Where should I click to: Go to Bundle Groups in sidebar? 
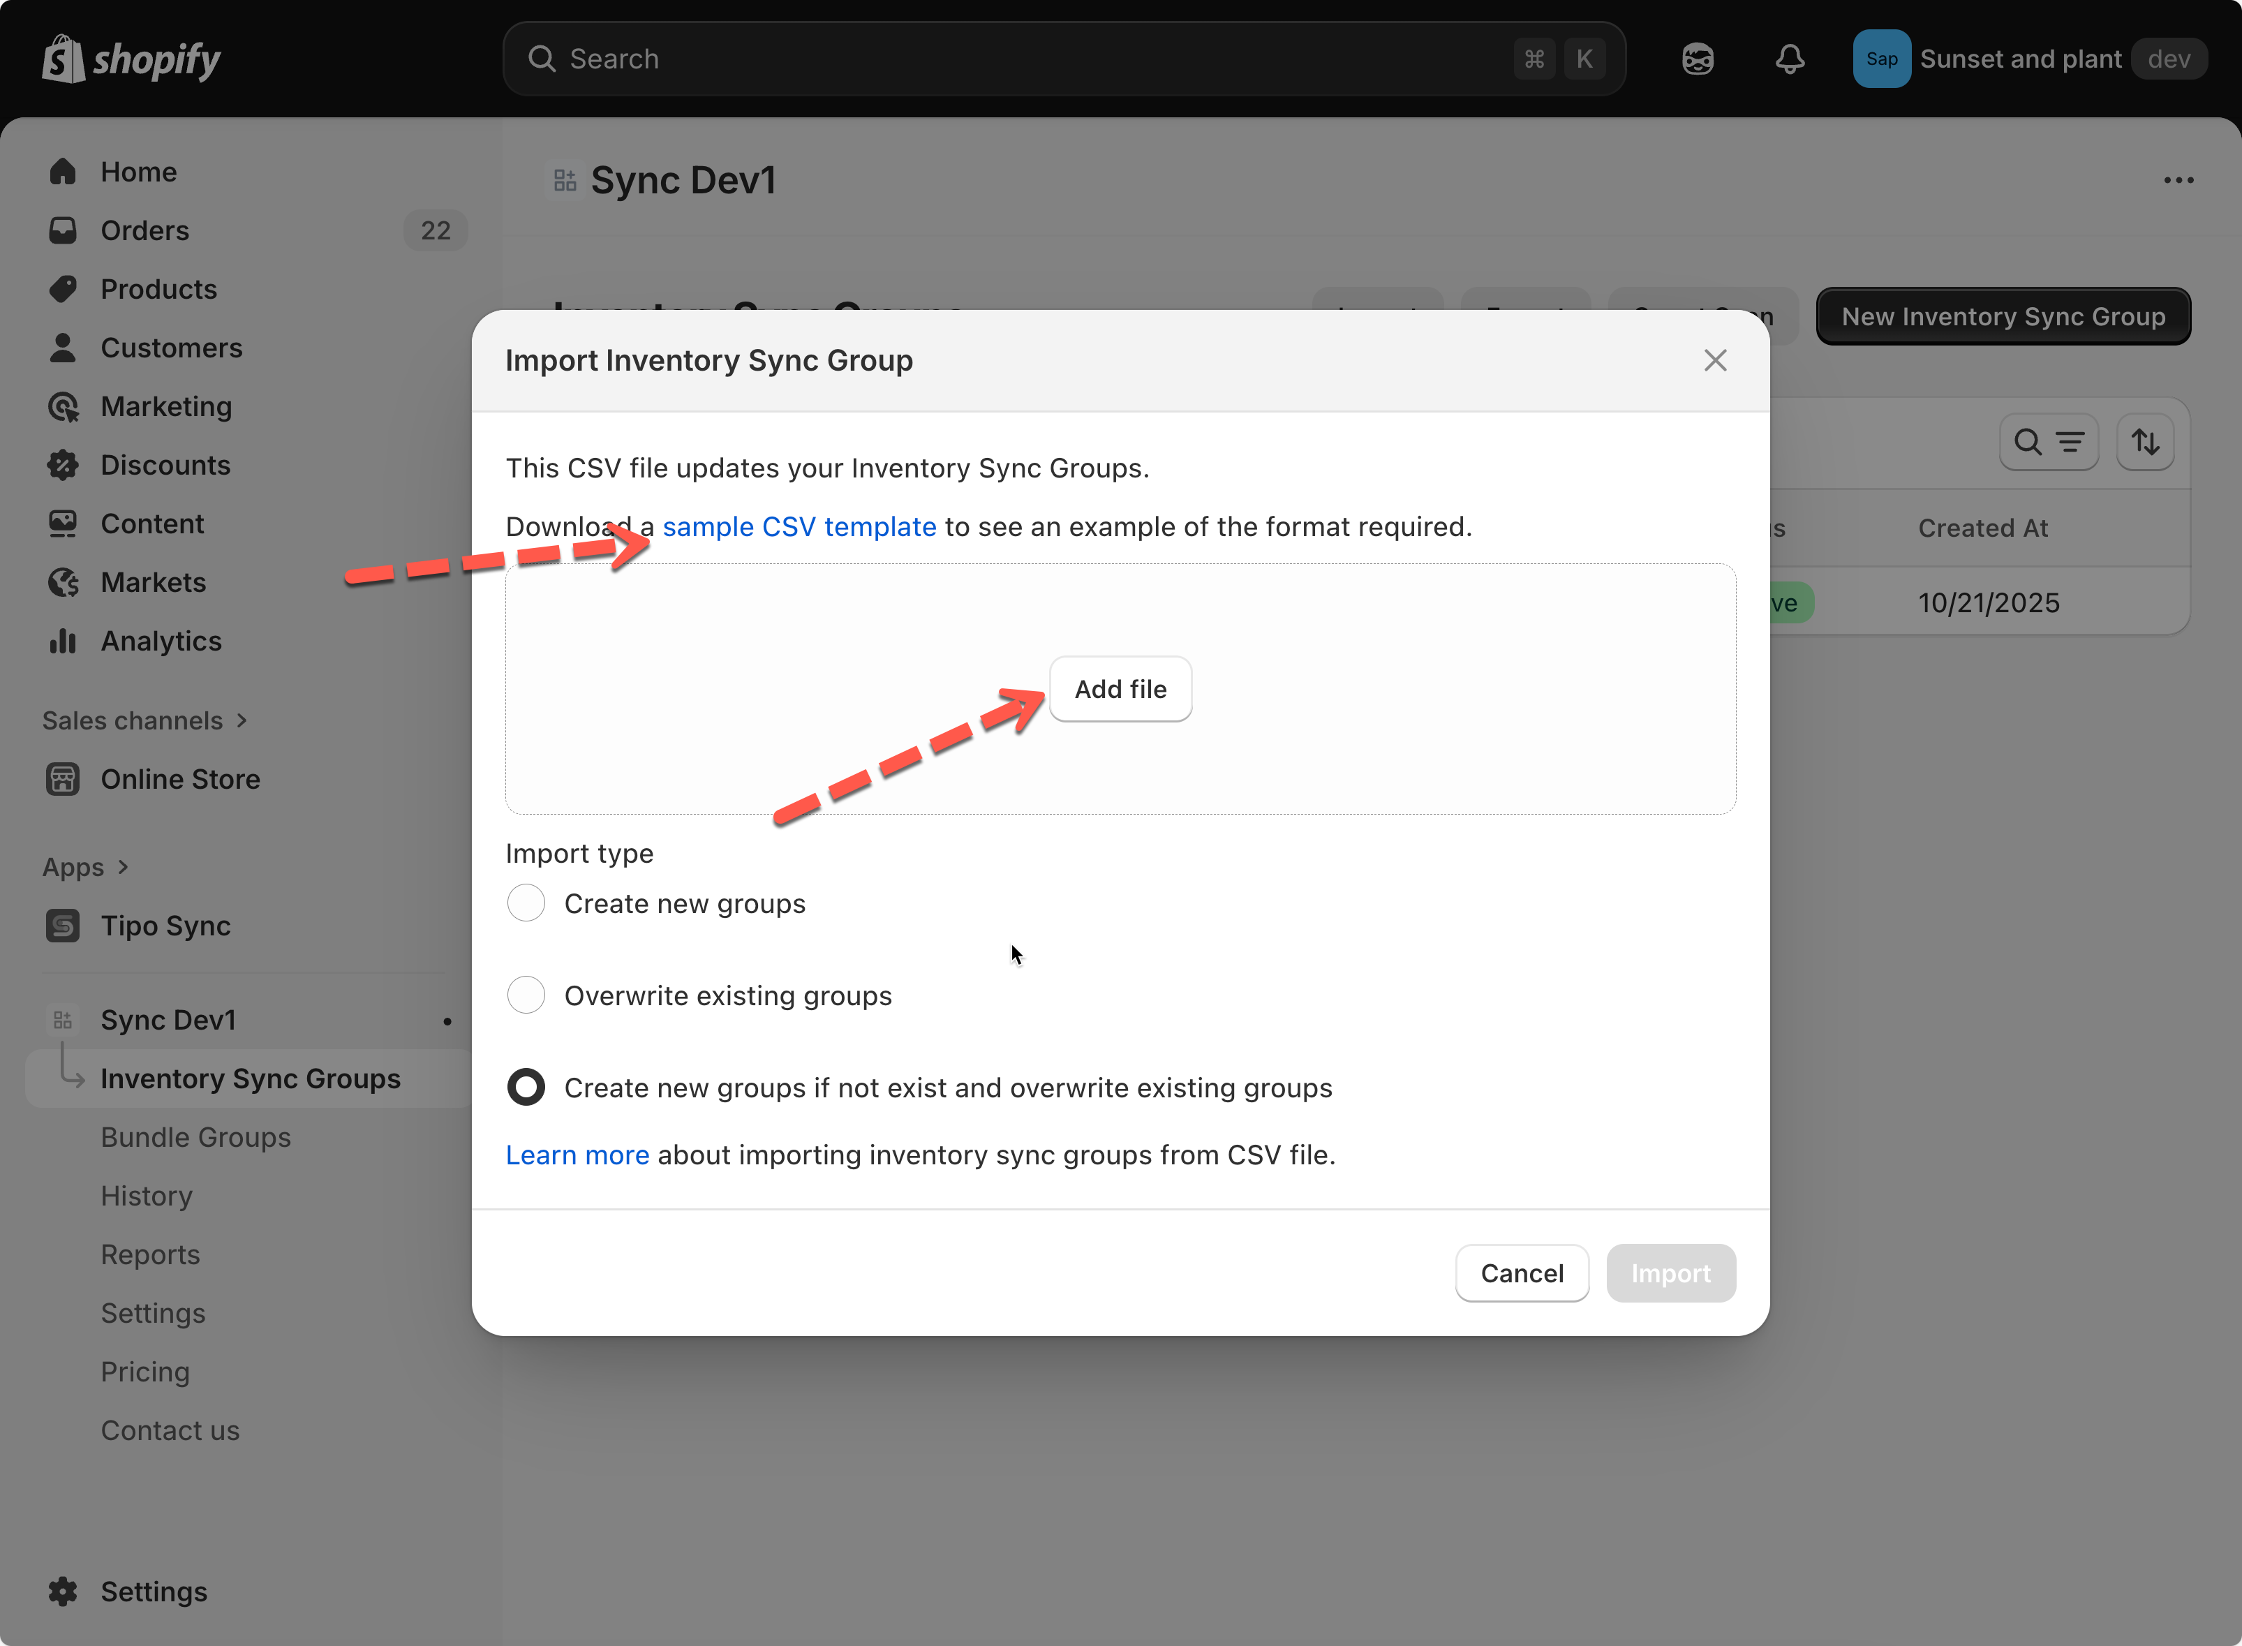click(195, 1137)
